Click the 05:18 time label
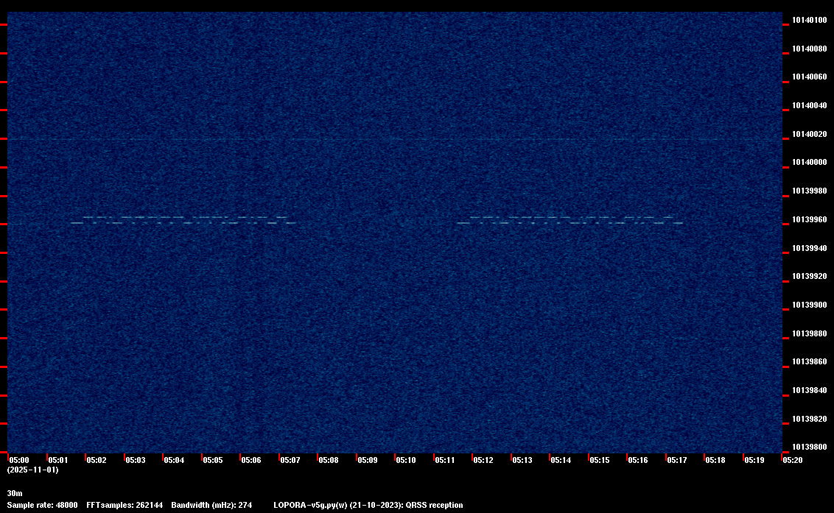This screenshot has width=834, height=513. click(715, 460)
